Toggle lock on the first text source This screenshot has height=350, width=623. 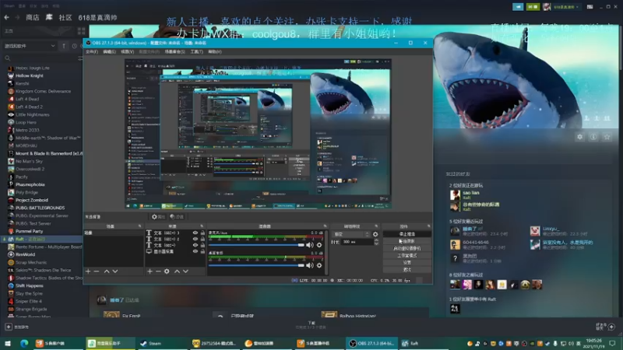[x=202, y=233]
